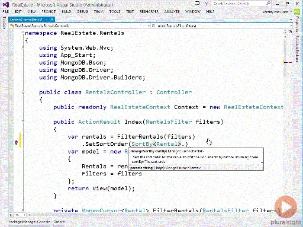303x227 pixels.
Task: Click the RealEstateContext type after readonly
Action: [140, 107]
